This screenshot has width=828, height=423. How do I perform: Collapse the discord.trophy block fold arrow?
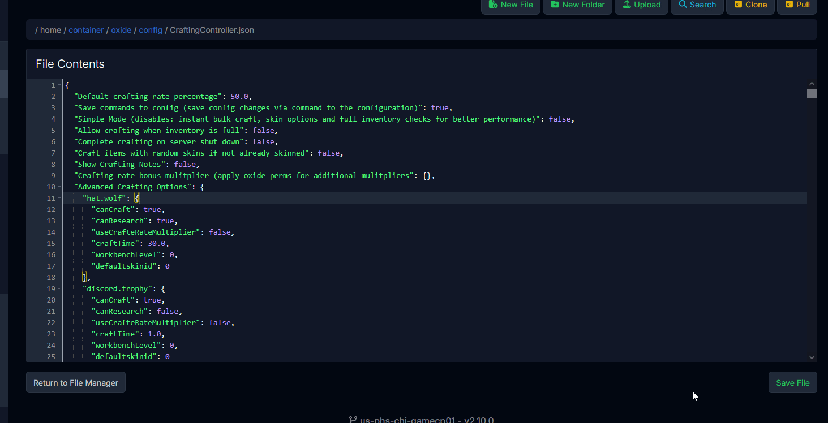59,289
